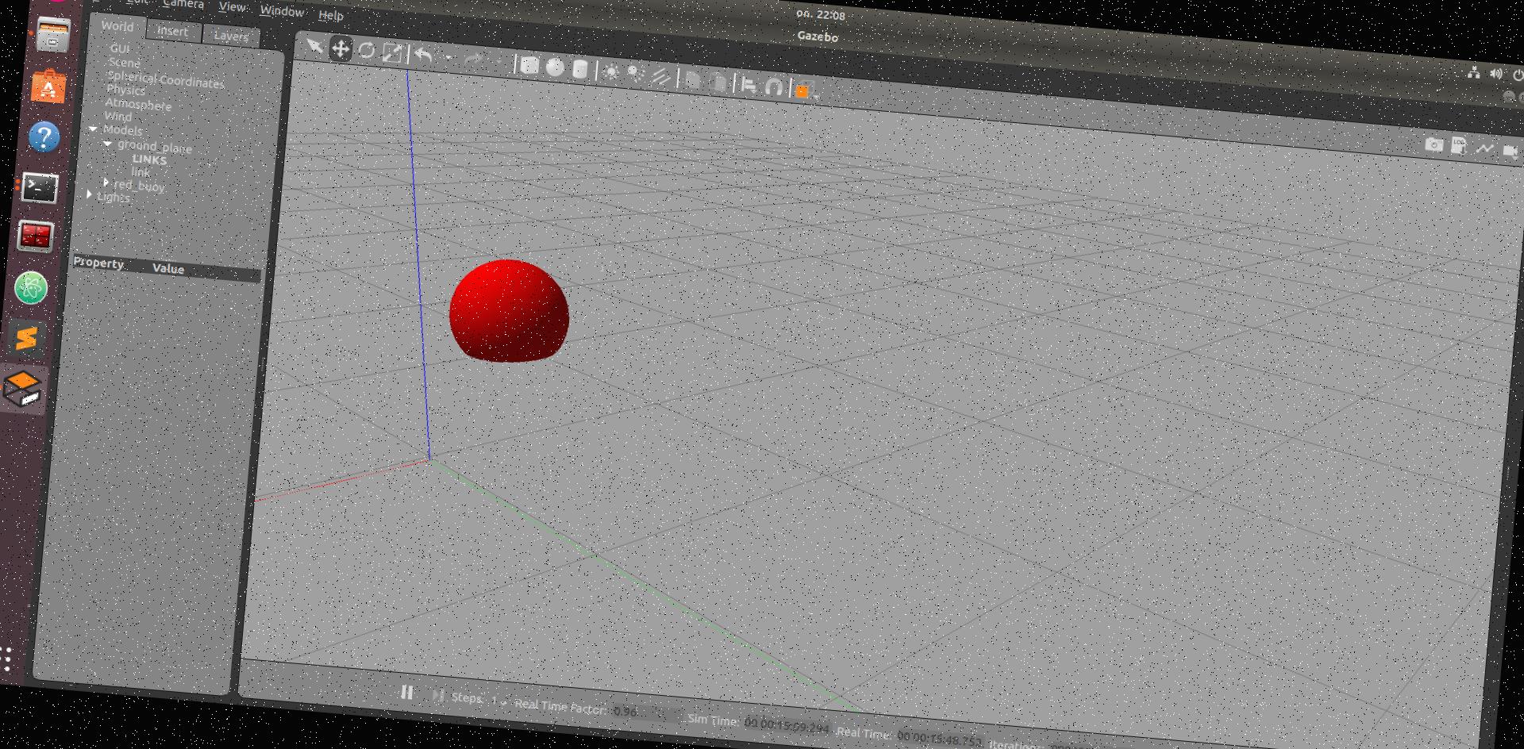Click the Real Time value field
The image size is (1524, 749).
[939, 739]
